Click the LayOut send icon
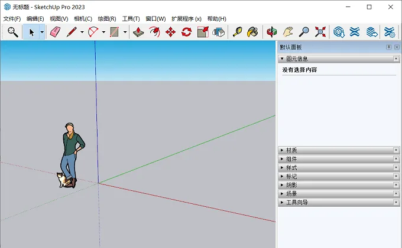Viewport: 402px width, 248px height. pyautogui.click(x=372, y=32)
